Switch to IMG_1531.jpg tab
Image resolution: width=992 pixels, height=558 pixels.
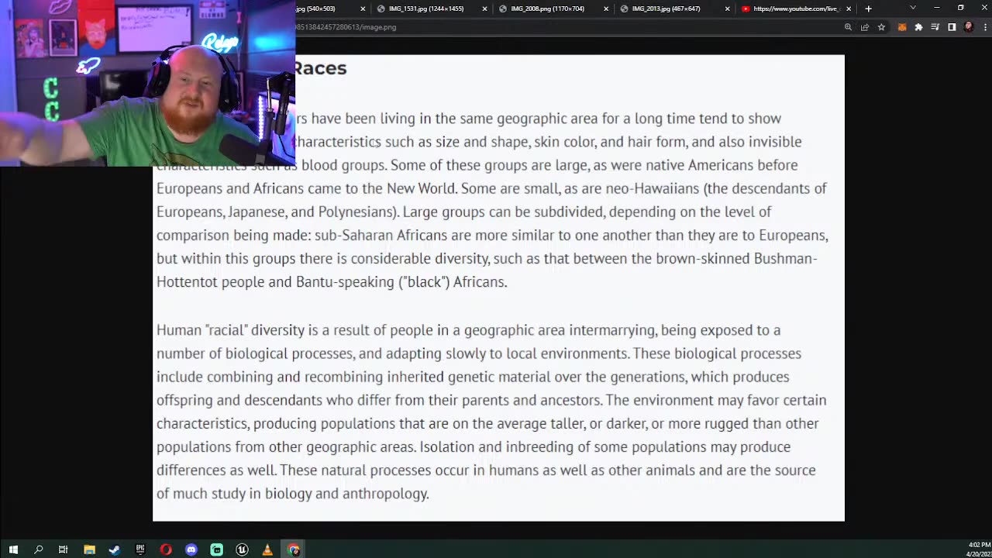coord(425,9)
